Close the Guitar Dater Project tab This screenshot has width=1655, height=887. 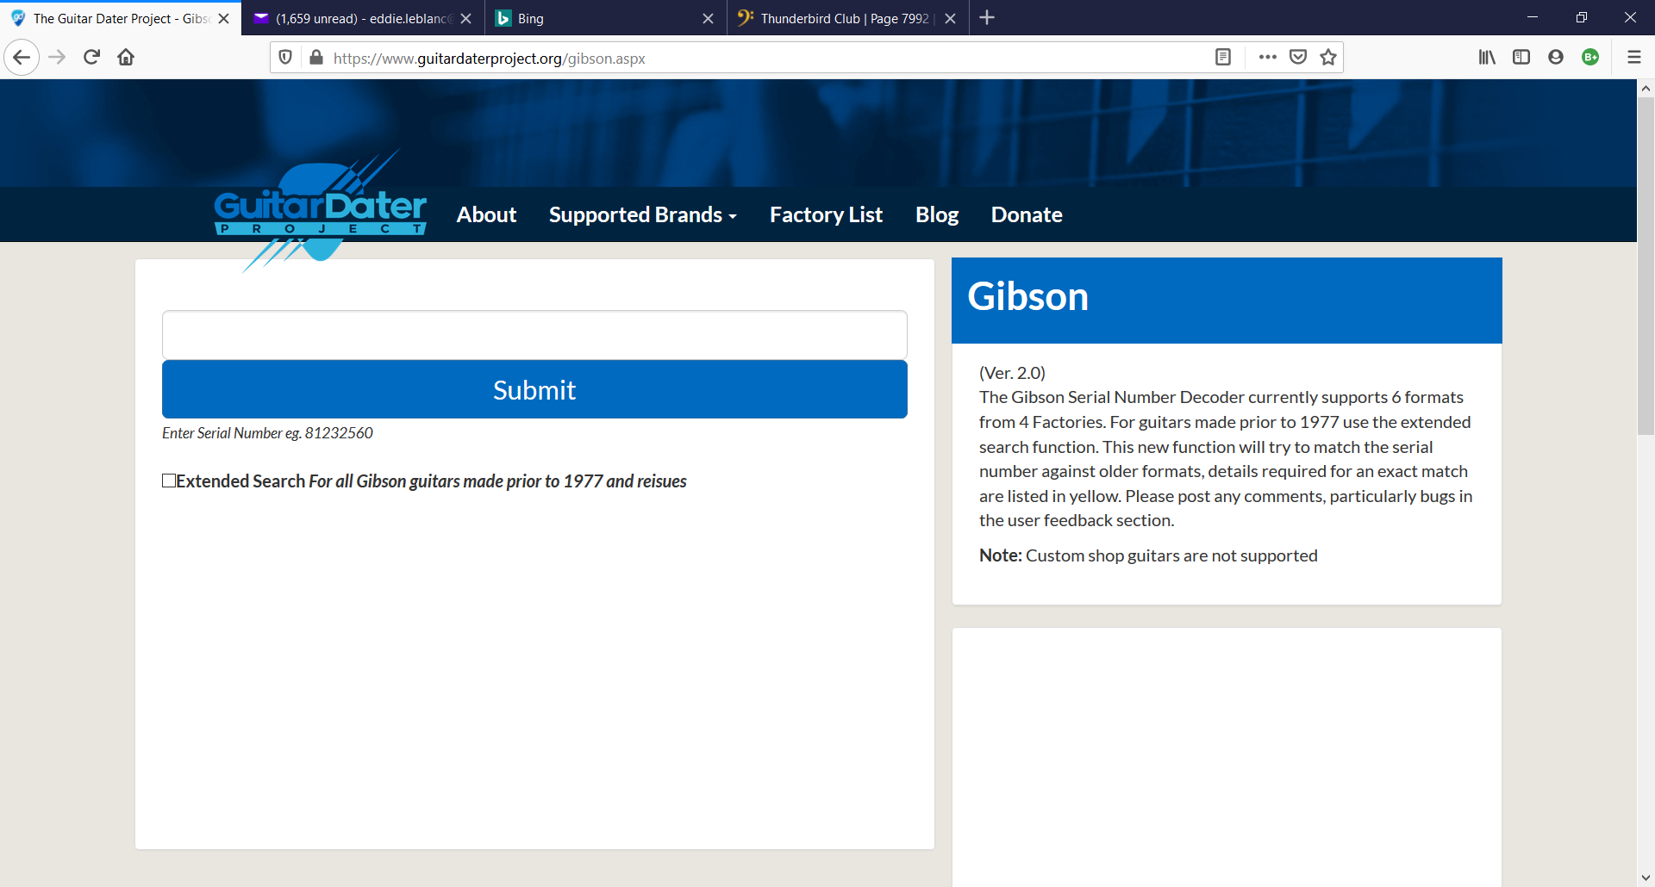pos(224,18)
